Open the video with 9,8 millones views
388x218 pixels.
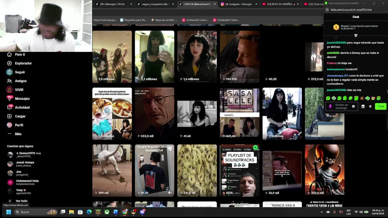coord(112,57)
